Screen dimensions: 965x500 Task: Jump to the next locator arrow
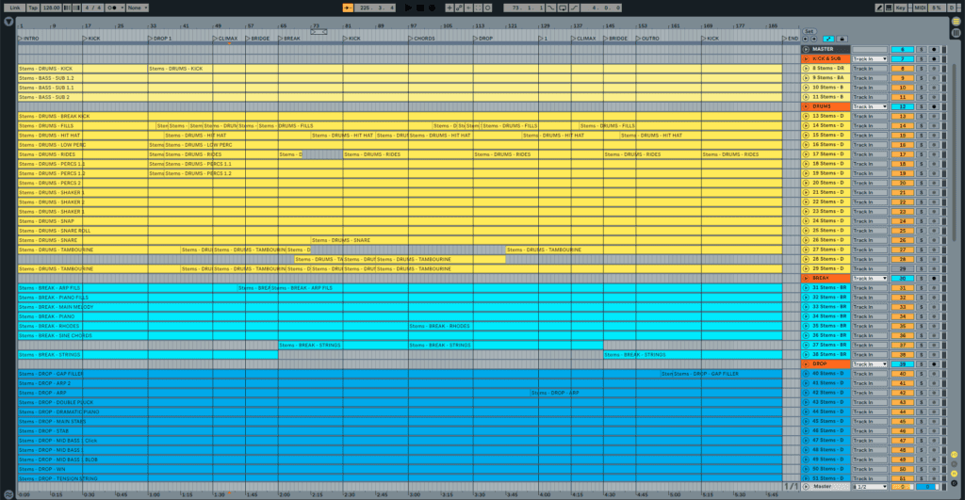click(x=813, y=39)
